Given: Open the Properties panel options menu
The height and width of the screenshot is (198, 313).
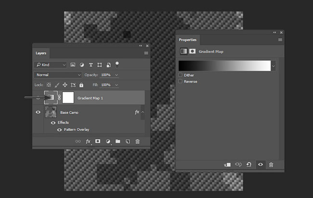Looking at the screenshot, I should tap(280, 40).
